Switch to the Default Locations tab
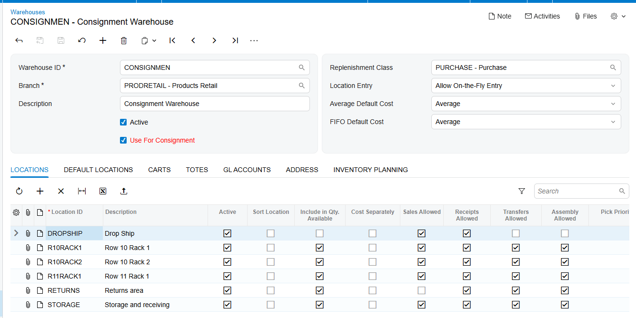Screen dimensions: 636x318 pyautogui.click(x=98, y=170)
